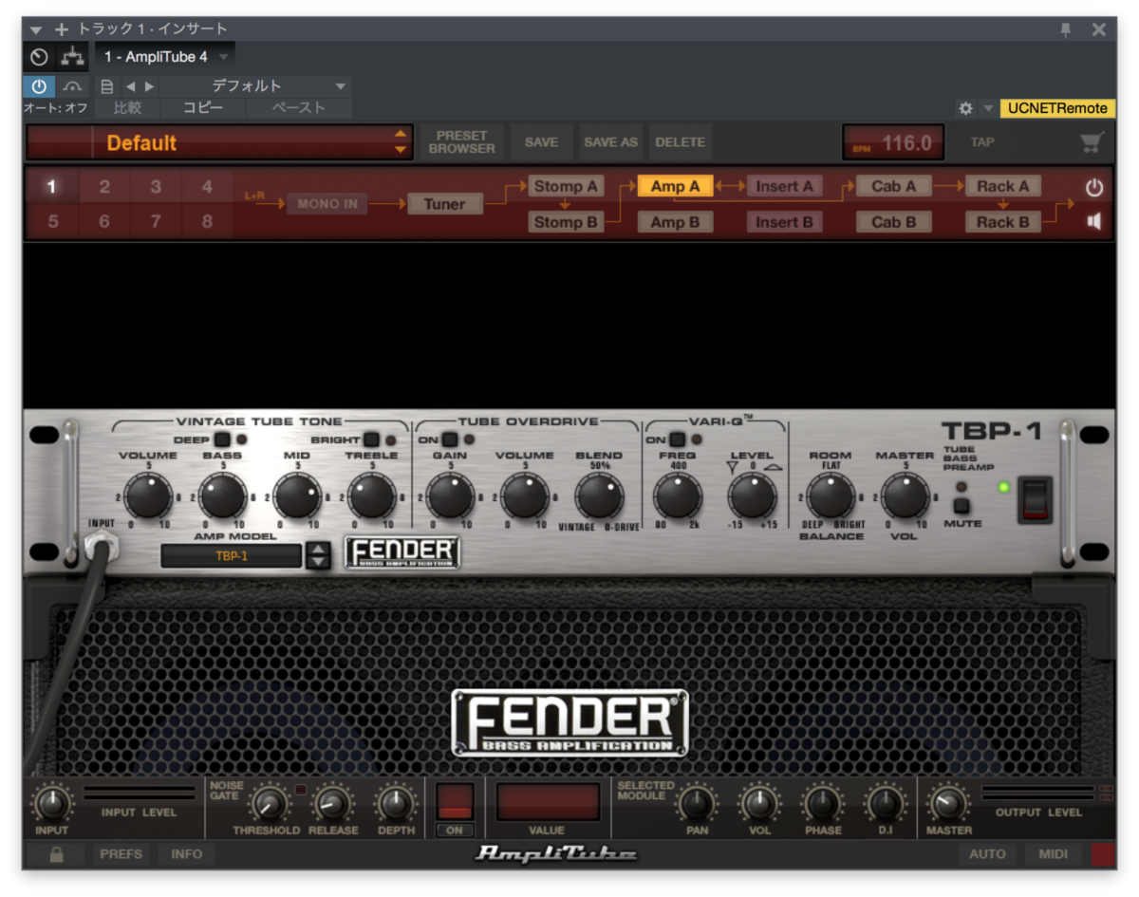Select the Amp A module tab
Viewport: 1139px width, 897px height.
(675, 186)
